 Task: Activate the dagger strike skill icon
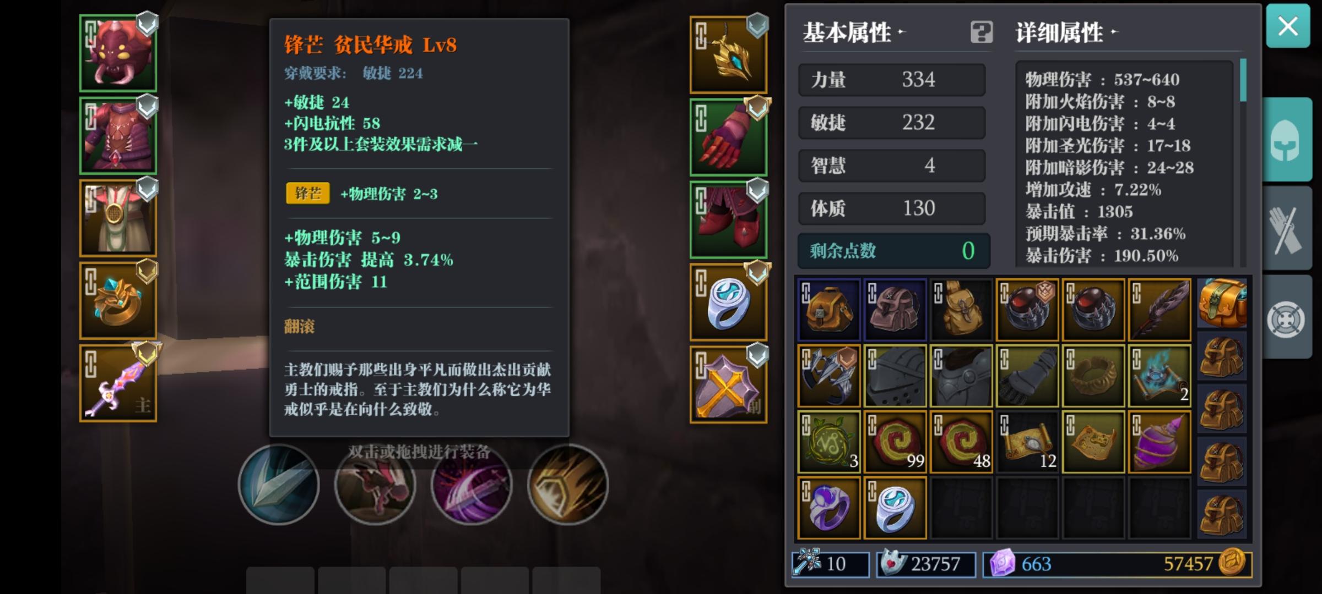point(279,485)
